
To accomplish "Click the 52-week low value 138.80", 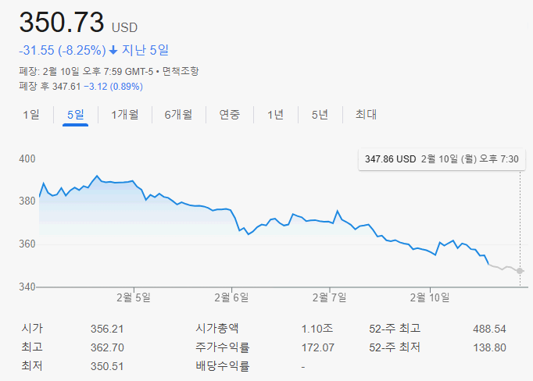I will tap(489, 347).
